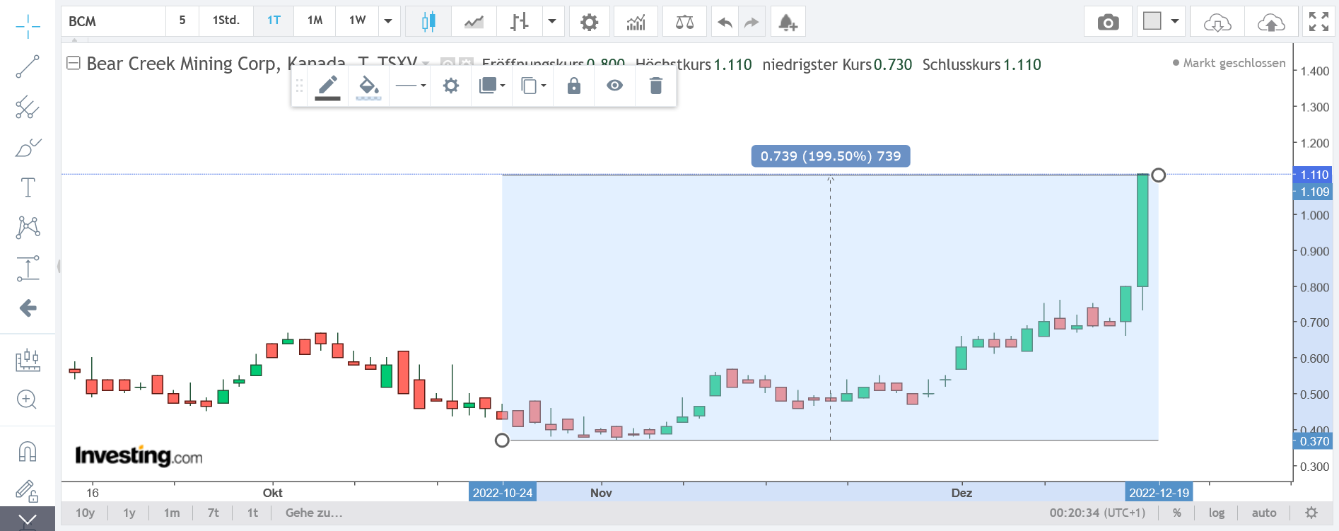1339x531 pixels.
Task: Open drawing settings gear in floating toolbar
Action: 451,86
